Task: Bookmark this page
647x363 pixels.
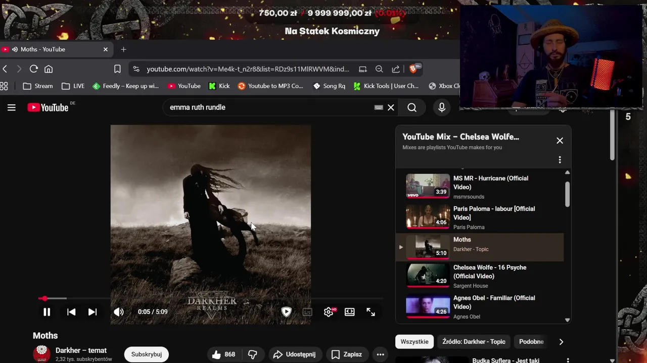Action: click(117, 69)
